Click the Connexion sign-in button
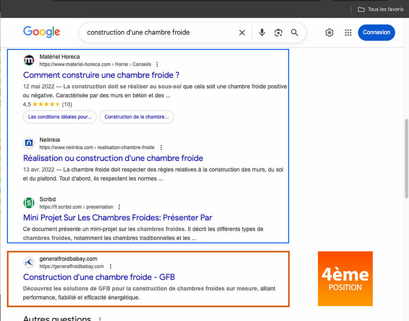 pos(376,32)
